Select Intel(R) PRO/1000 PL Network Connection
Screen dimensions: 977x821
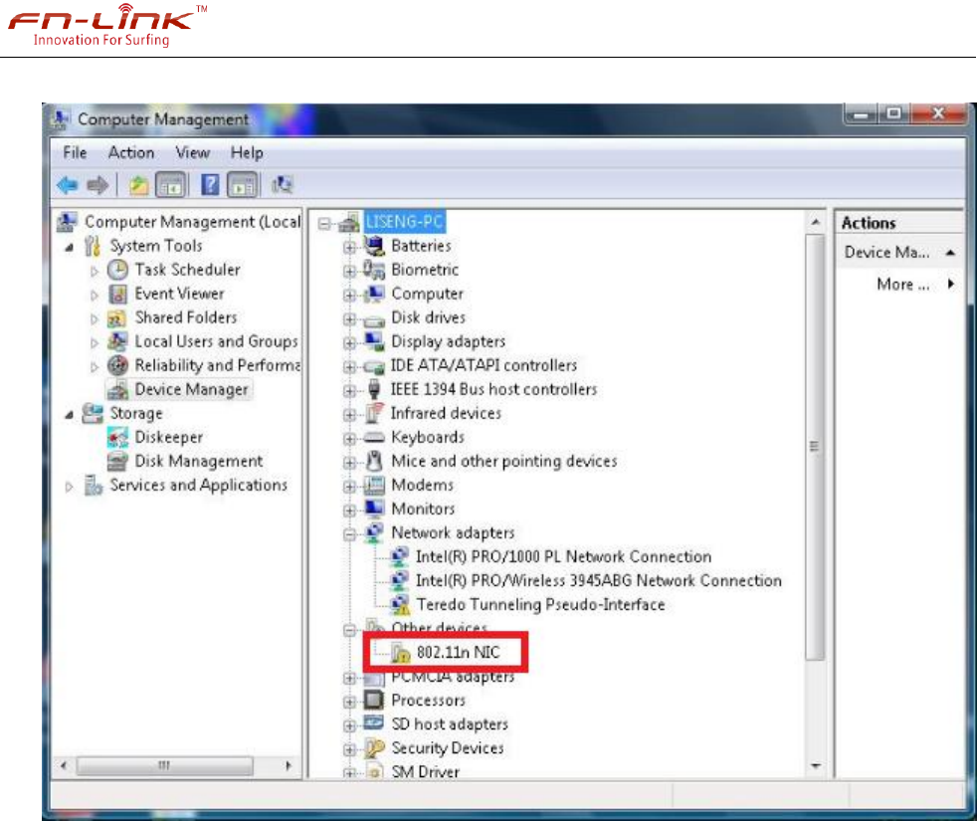click(563, 556)
